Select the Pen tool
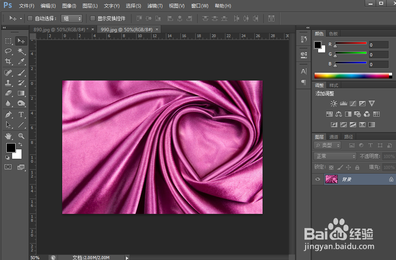The image size is (396, 260). point(8,115)
